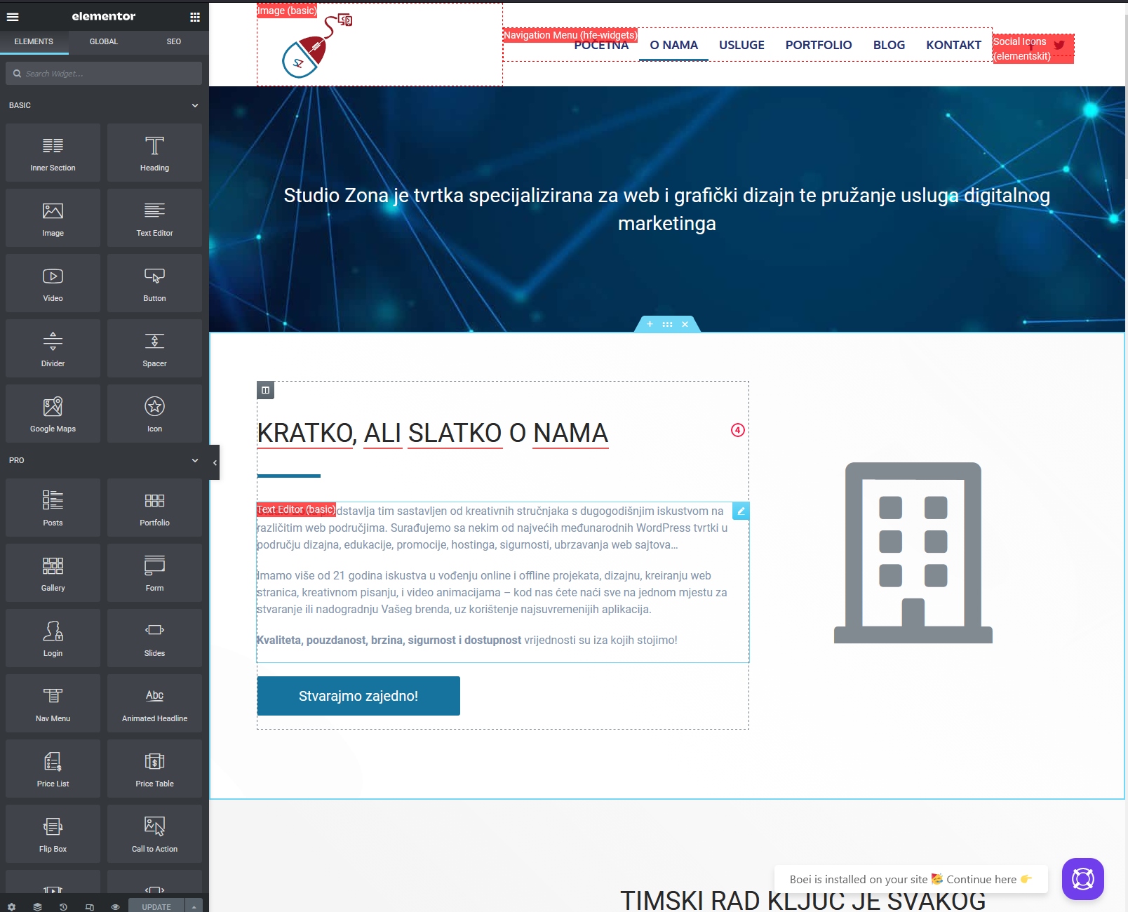Pick the Call to Action widget
Image resolution: width=1128 pixels, height=912 pixels.
click(154, 834)
